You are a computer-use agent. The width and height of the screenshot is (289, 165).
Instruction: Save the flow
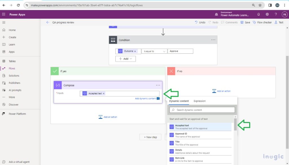245,22
